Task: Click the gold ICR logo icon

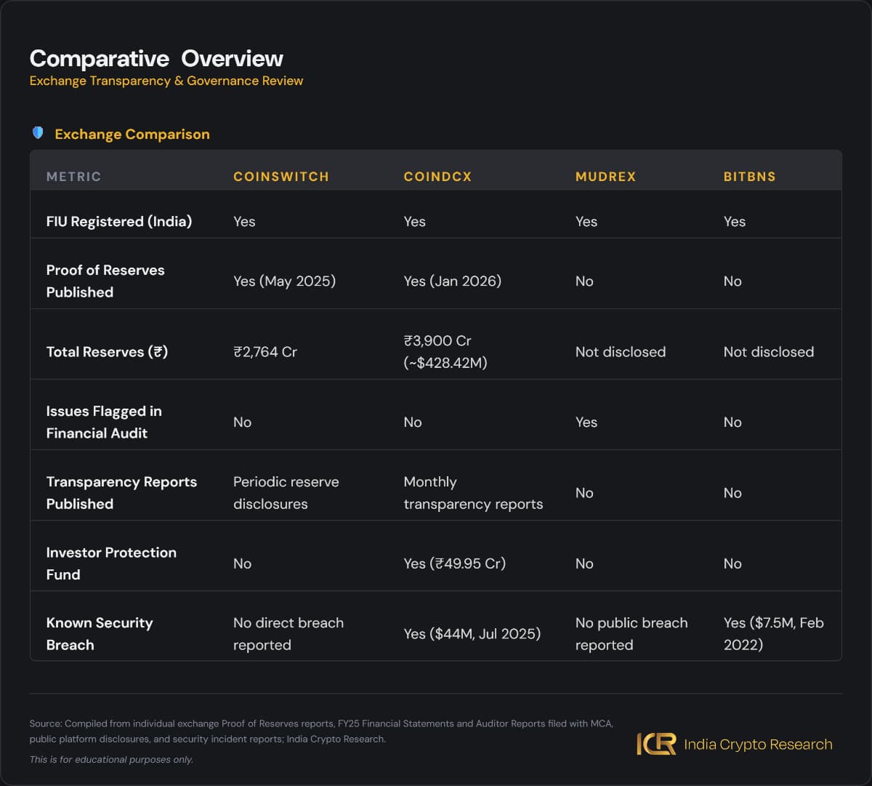Action: 656,744
